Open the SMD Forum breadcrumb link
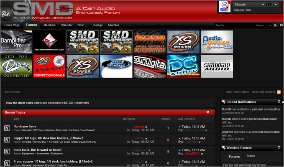 pos(12,92)
